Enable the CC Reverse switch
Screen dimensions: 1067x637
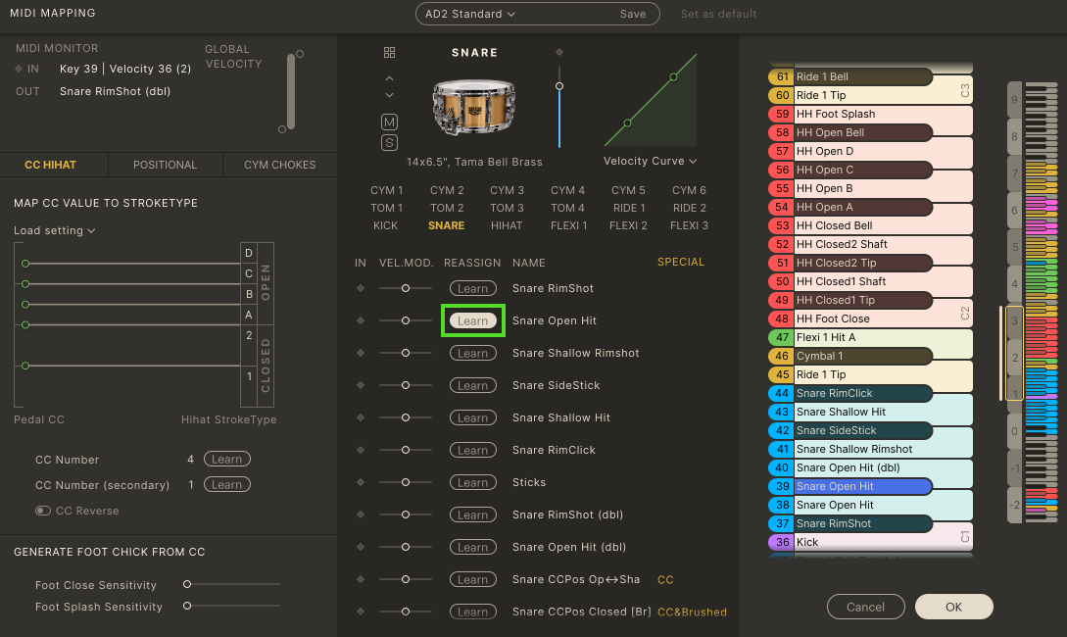(43, 511)
